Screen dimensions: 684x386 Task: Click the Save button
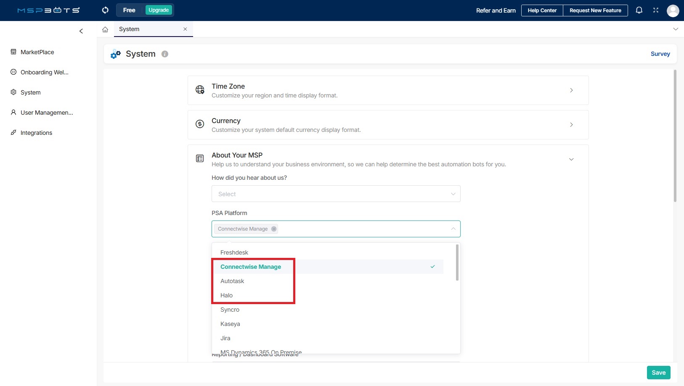click(x=658, y=373)
